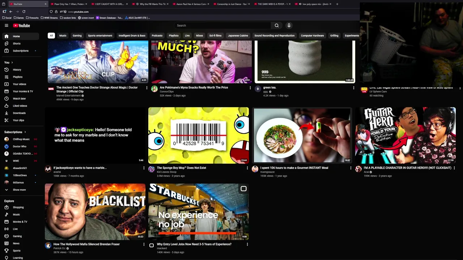This screenshot has width=463, height=260.
Task: Open more options for green tea video
Action: 353,88
